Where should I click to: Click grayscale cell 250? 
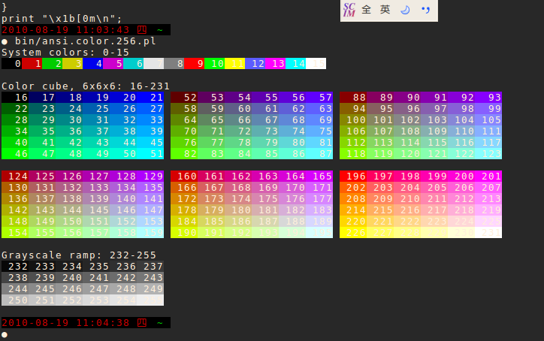15,300
